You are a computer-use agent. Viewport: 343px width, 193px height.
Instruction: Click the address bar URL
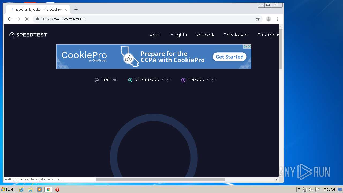coord(64,19)
